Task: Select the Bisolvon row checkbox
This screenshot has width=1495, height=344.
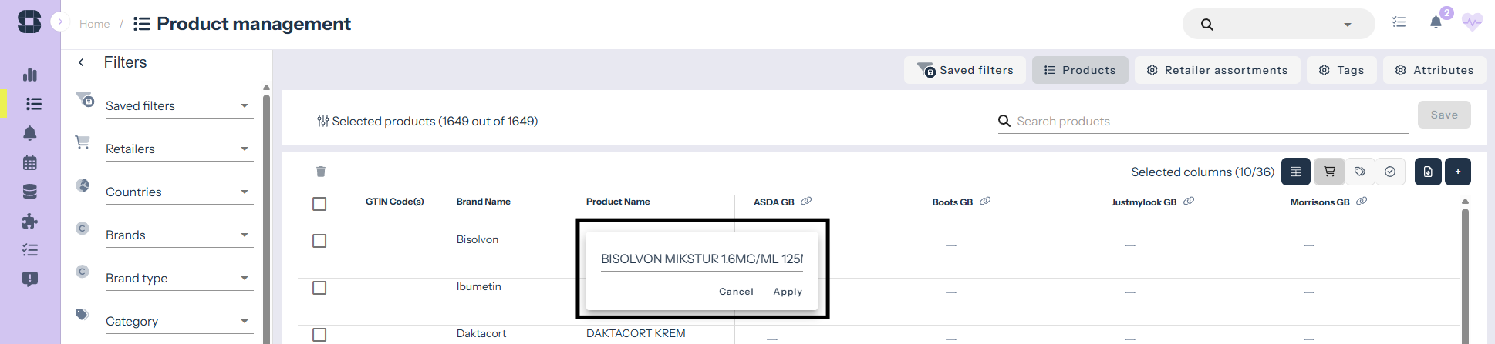Action: [319, 241]
